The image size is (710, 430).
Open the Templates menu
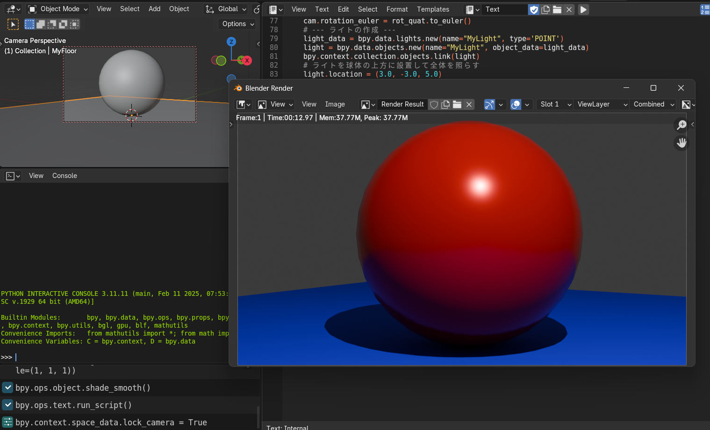(x=433, y=9)
